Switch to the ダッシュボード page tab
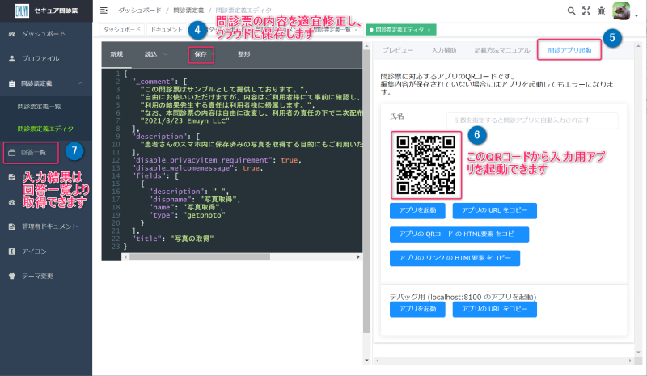 [121, 30]
